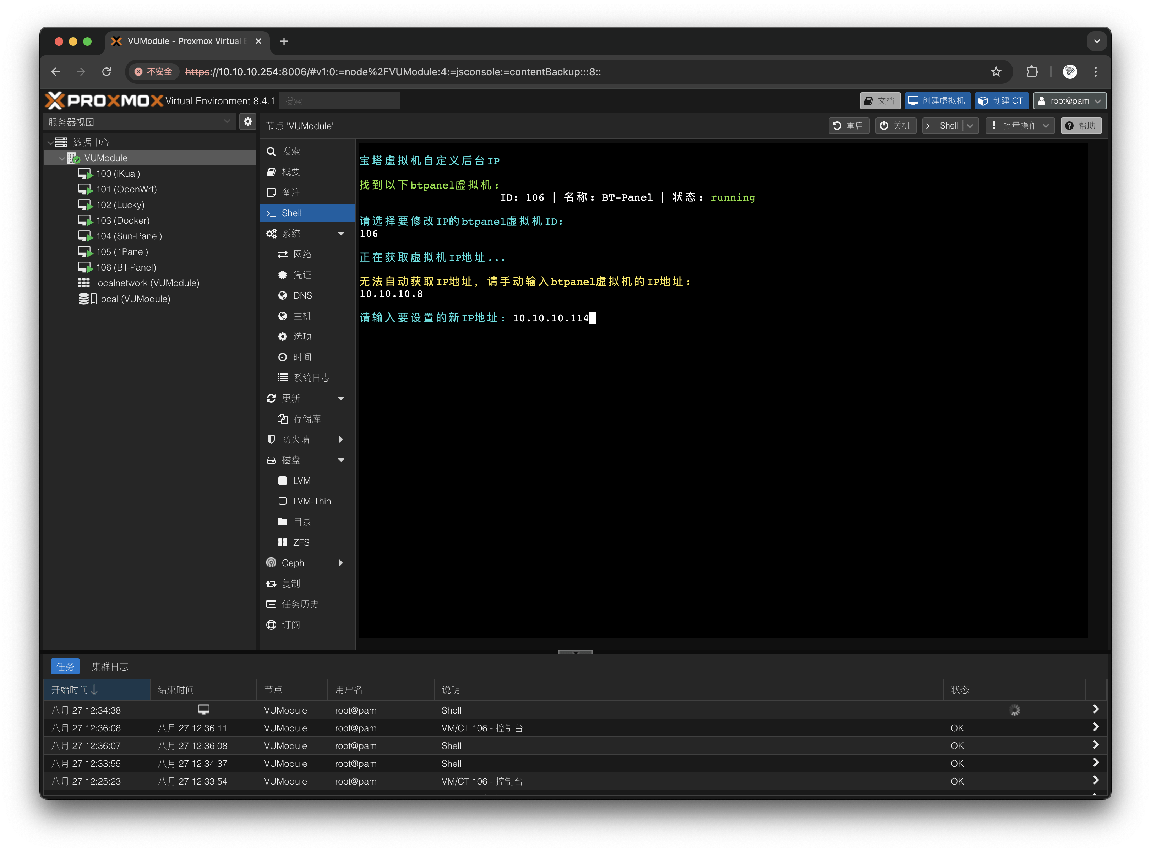Click the Proxmox 搜索 search input field
This screenshot has height=852, width=1151.
339,101
